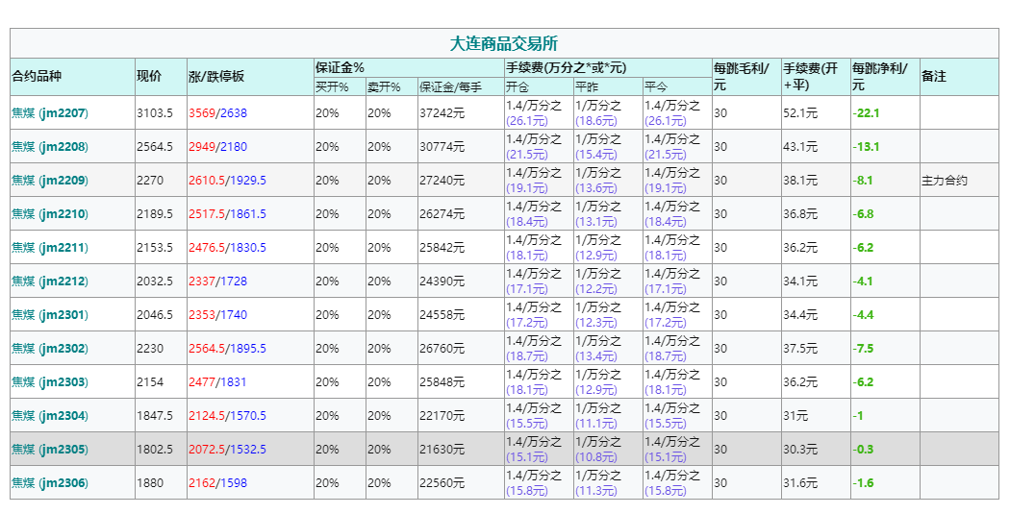Image resolution: width=1010 pixels, height=514 pixels.
Task: Click the margin value 30774元
Action: 442,147
